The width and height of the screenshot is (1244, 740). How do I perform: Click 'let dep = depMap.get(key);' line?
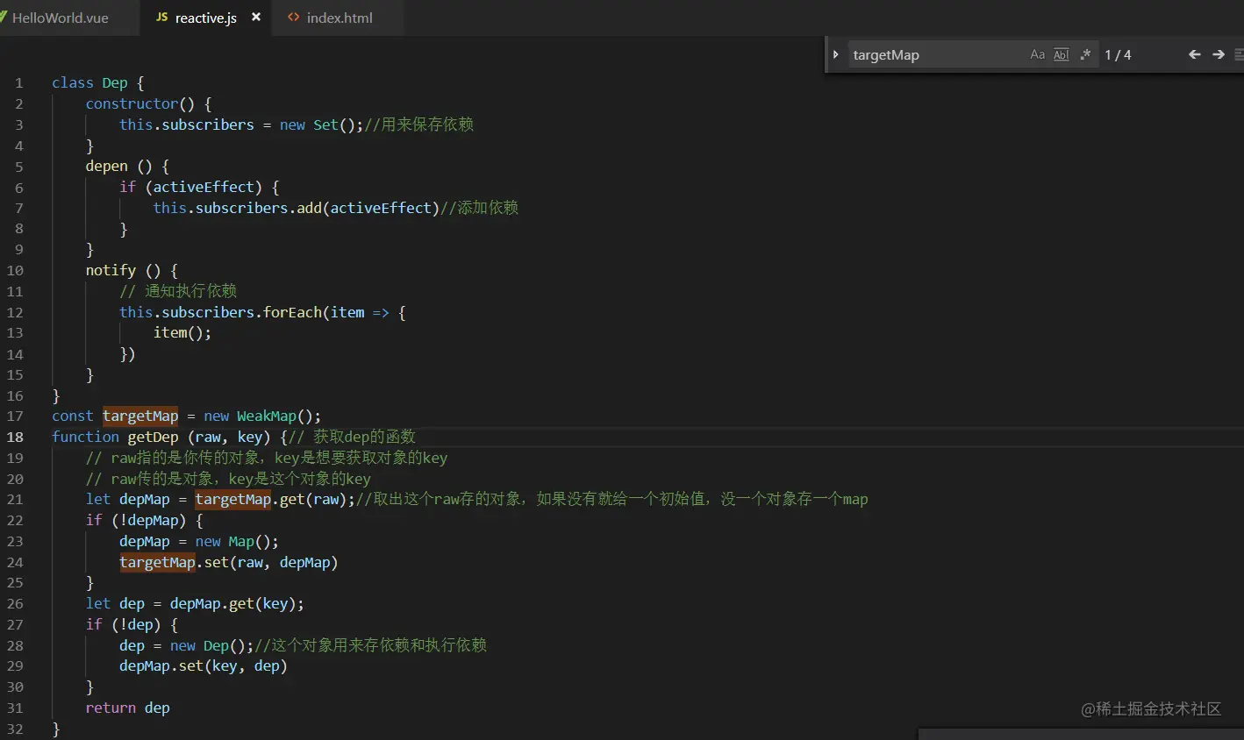[x=195, y=603]
